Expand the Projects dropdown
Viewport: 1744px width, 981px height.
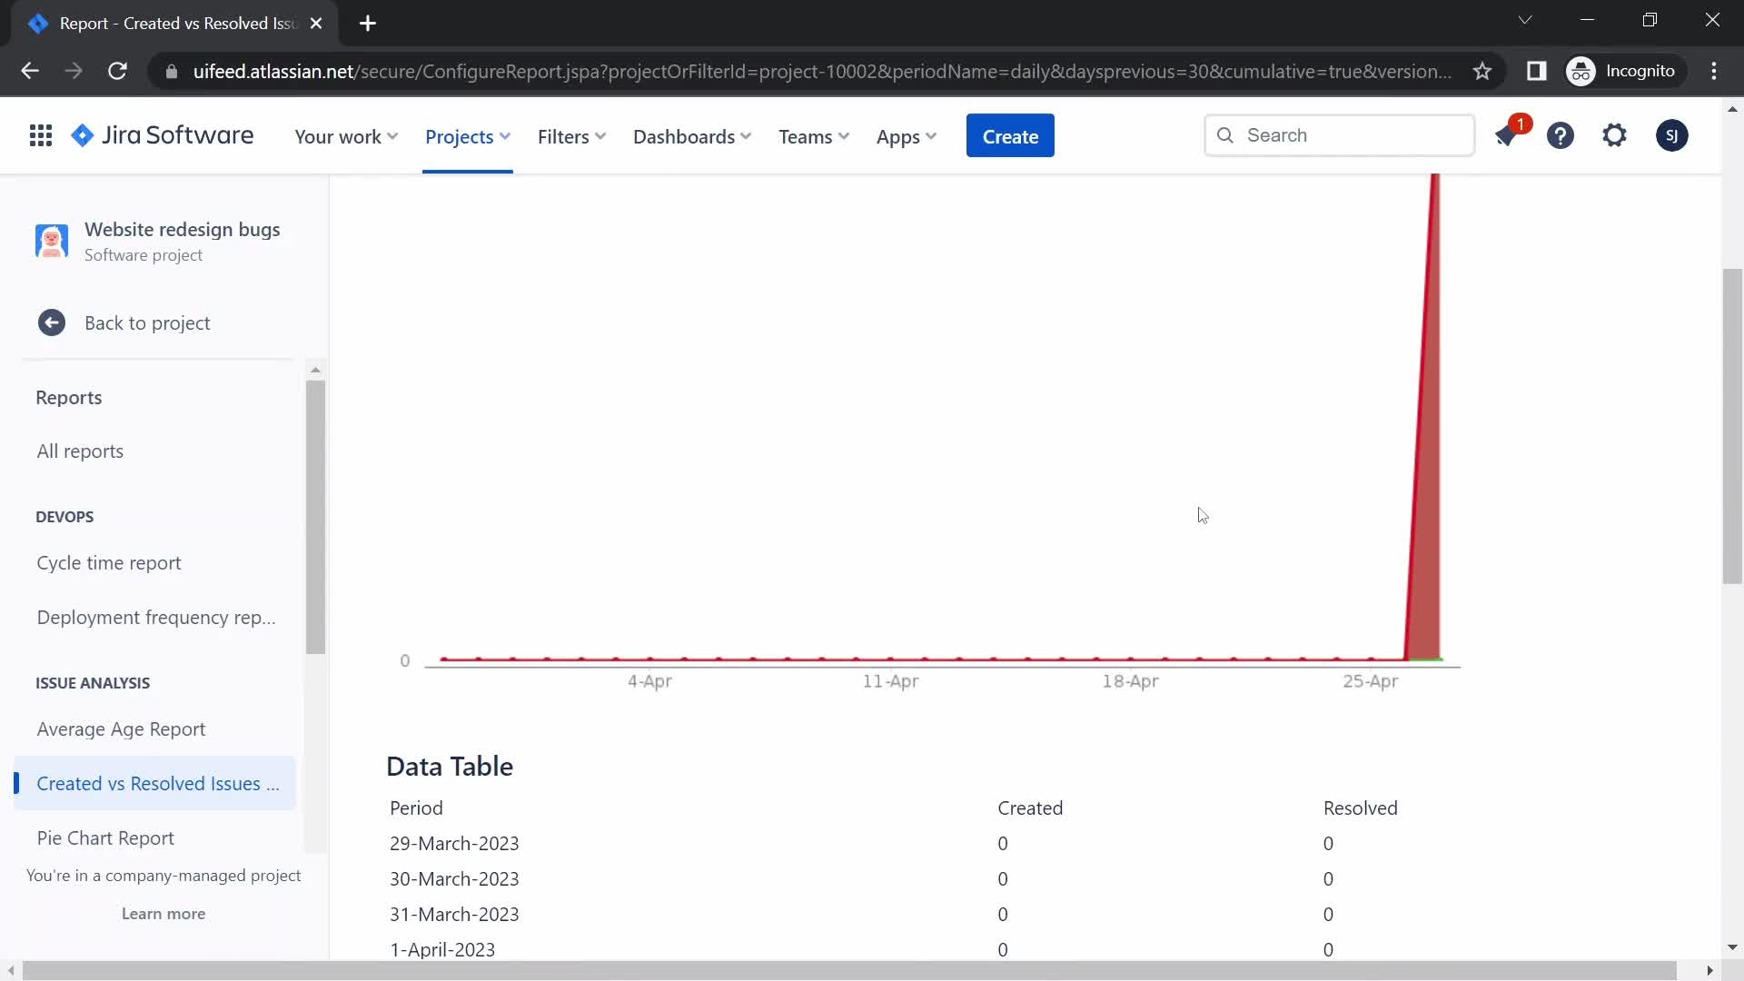(x=468, y=136)
